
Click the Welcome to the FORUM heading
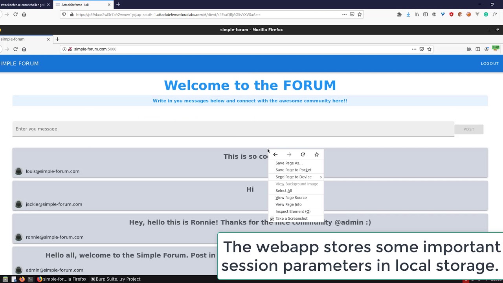point(250,85)
